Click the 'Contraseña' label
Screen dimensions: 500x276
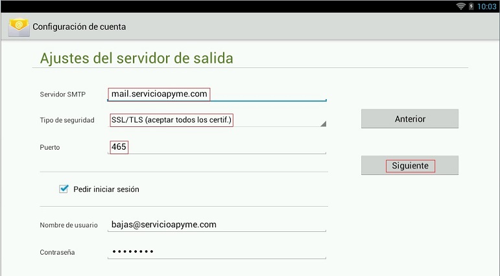[58, 253]
